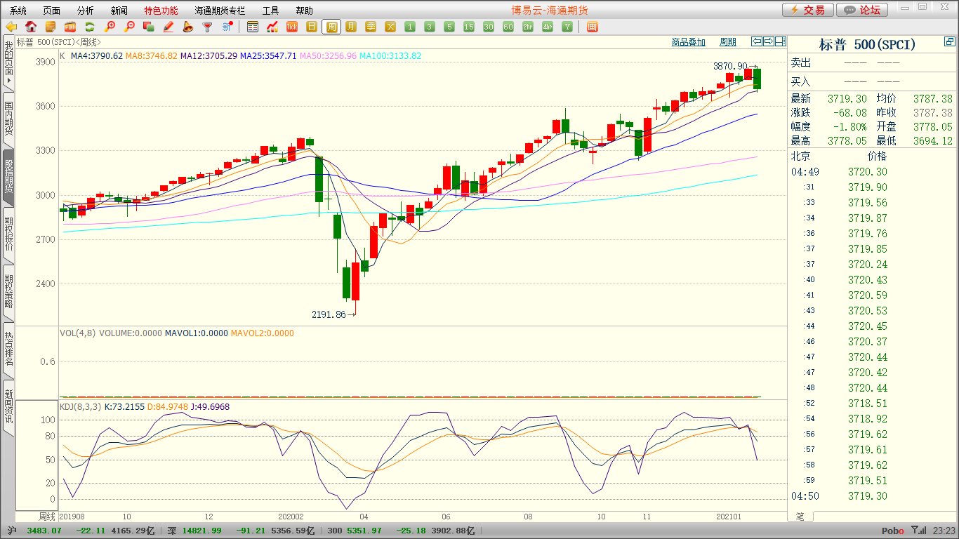Screen dimensions: 959x539
Task: Click the back arrow toolbar icon
Action: click(11, 27)
